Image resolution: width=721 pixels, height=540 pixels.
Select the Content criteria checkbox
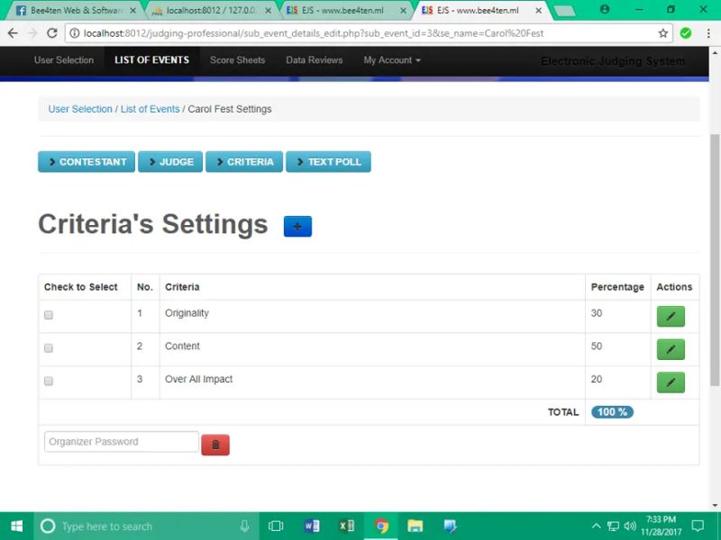[48, 348]
